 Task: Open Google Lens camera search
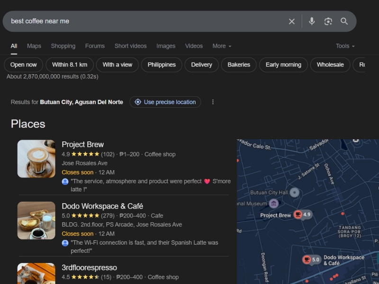[328, 21]
